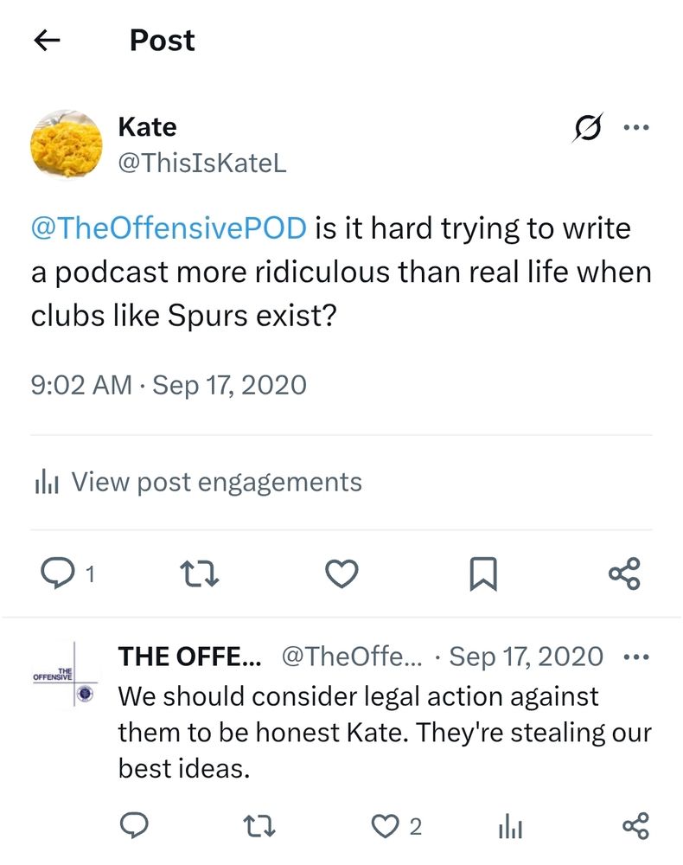Open the more options menu on Kate's post
The height and width of the screenshot is (865, 683).
coord(636,126)
